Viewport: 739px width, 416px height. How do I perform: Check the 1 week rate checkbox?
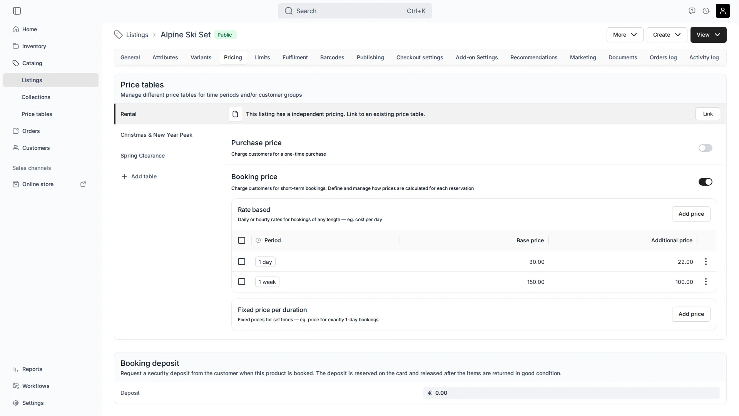click(242, 282)
